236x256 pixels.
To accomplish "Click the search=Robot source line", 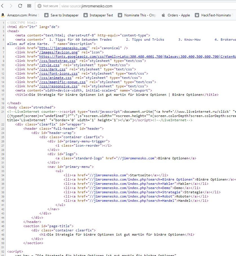I will point(136,197).
